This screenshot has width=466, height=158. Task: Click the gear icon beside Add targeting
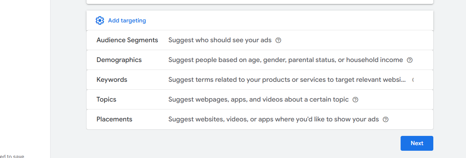(x=99, y=20)
